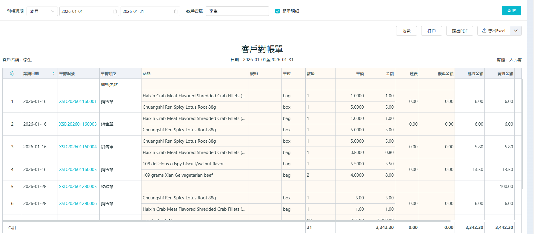
Task: Click into the 客戶名稱 input field
Action: click(237, 11)
